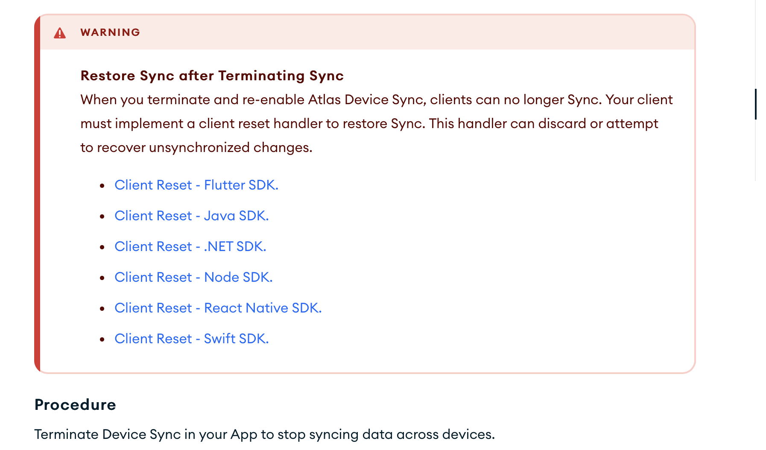Click the red warning triangle icon
Screen dimensions: 766x450
tap(60, 33)
